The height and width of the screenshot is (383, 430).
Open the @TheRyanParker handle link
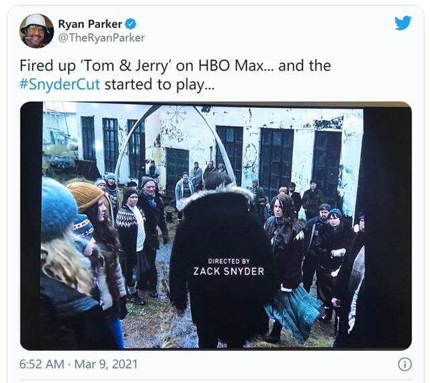(101, 38)
